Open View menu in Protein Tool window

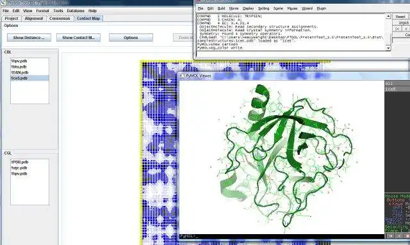tap(28, 11)
